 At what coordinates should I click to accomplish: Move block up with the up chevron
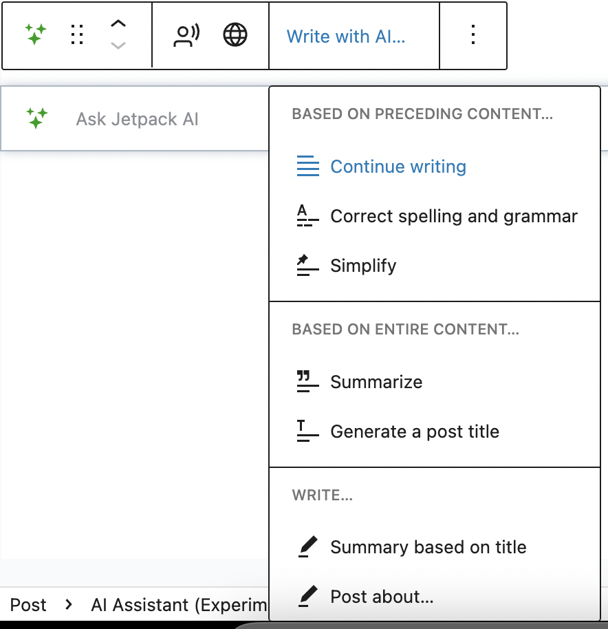(x=118, y=23)
